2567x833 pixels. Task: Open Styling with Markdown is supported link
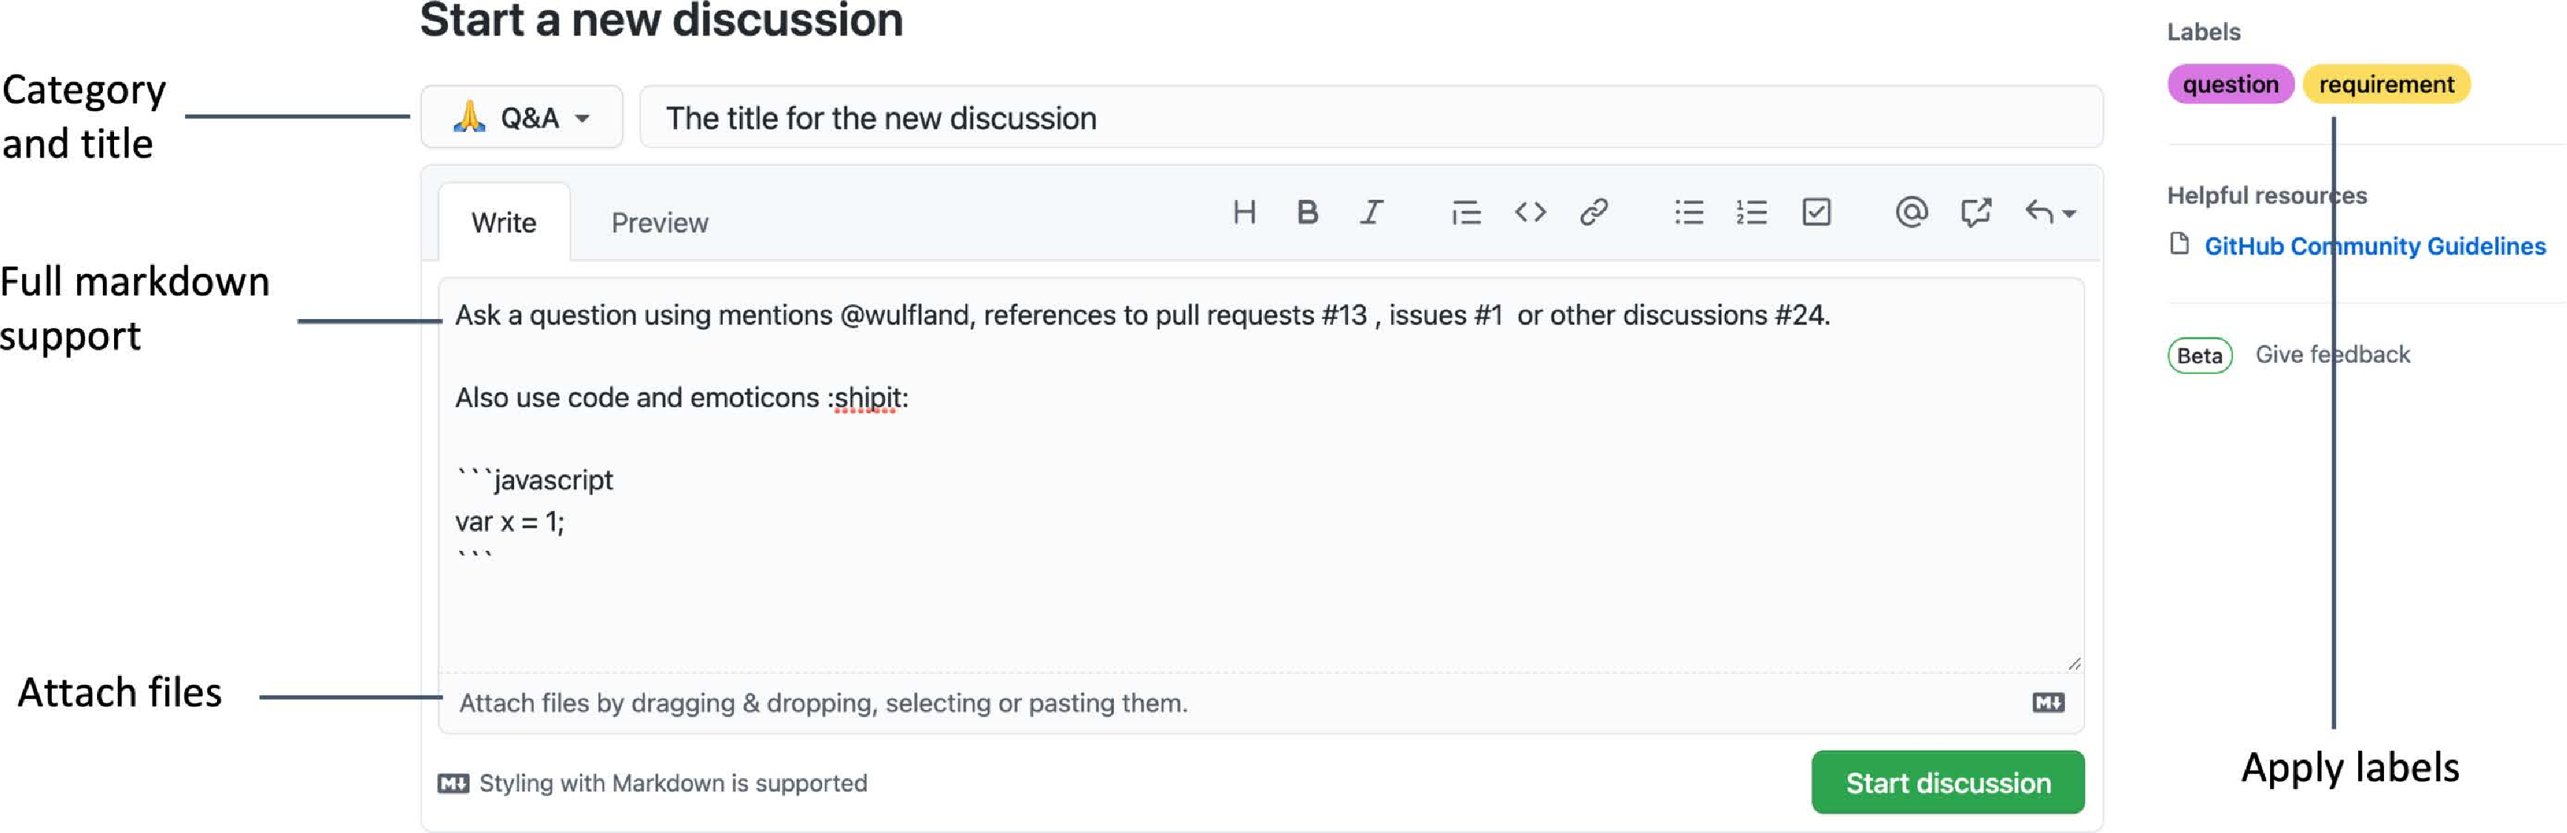point(652,783)
